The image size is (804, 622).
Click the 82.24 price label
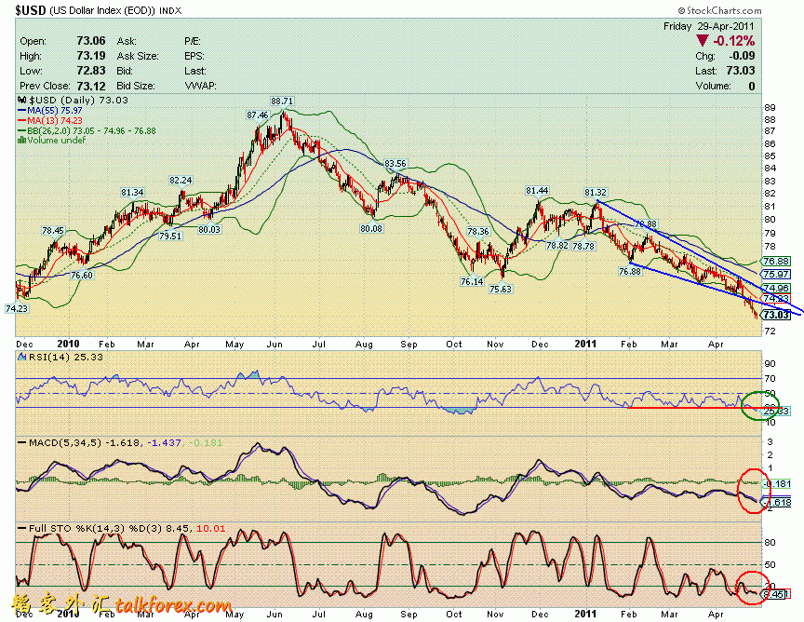click(181, 180)
